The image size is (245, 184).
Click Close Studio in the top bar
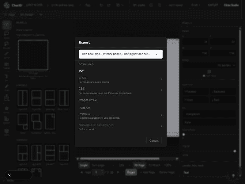point(231,5)
